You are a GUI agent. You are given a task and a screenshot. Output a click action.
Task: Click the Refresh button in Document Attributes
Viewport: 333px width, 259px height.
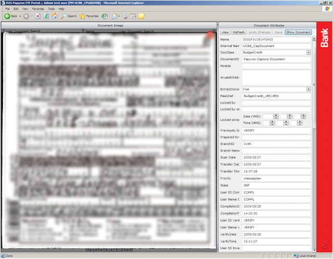pos(238,32)
